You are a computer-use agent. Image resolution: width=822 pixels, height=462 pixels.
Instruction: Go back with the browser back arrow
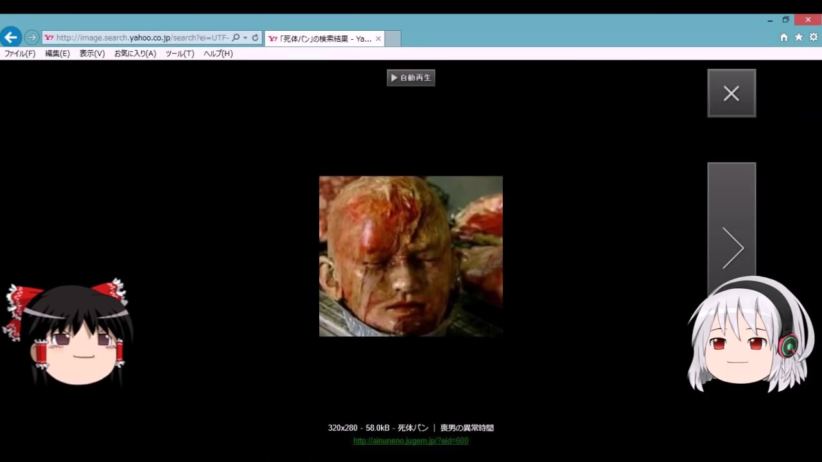[x=11, y=37]
